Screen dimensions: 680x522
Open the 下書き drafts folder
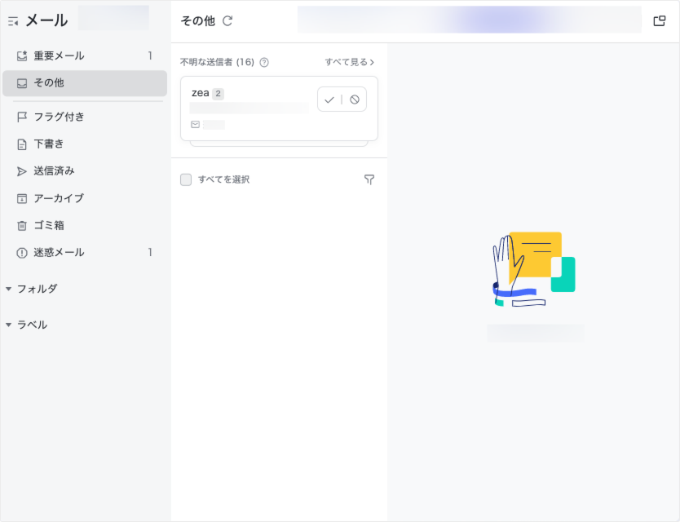(49, 144)
